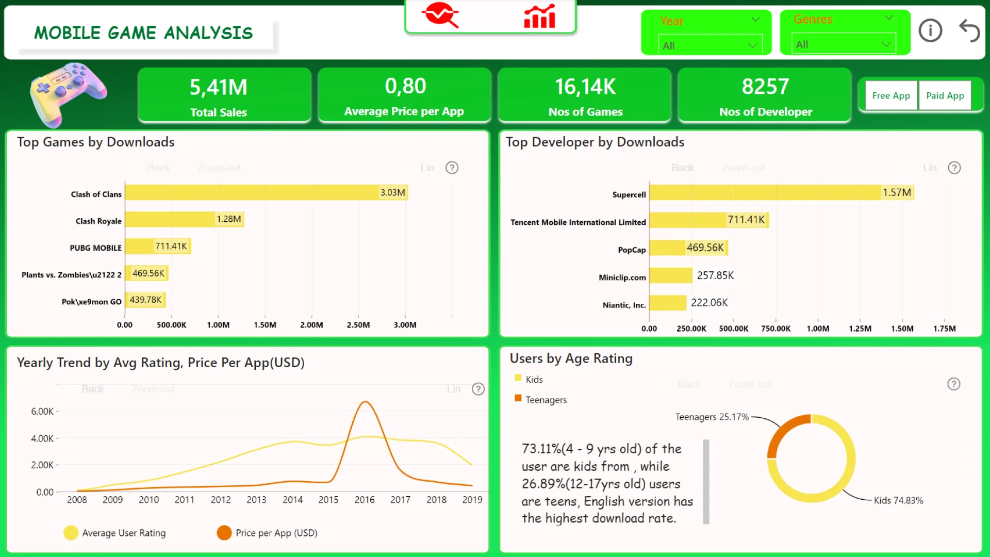Expand the Genres slicer header chevron
The height and width of the screenshot is (557, 990).
point(889,18)
